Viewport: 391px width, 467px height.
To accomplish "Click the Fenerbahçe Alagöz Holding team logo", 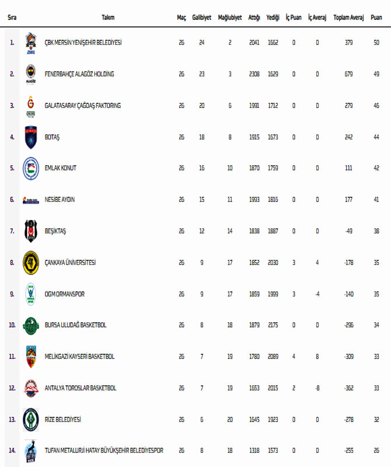I will 30,74.
